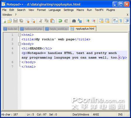The width and height of the screenshot is (131, 118).
Task: Click the Copy toolbar icon
Action: [x=47, y=21]
